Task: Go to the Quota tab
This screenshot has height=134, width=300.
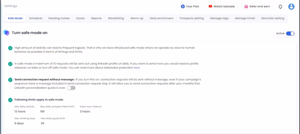Action: pos(80,18)
